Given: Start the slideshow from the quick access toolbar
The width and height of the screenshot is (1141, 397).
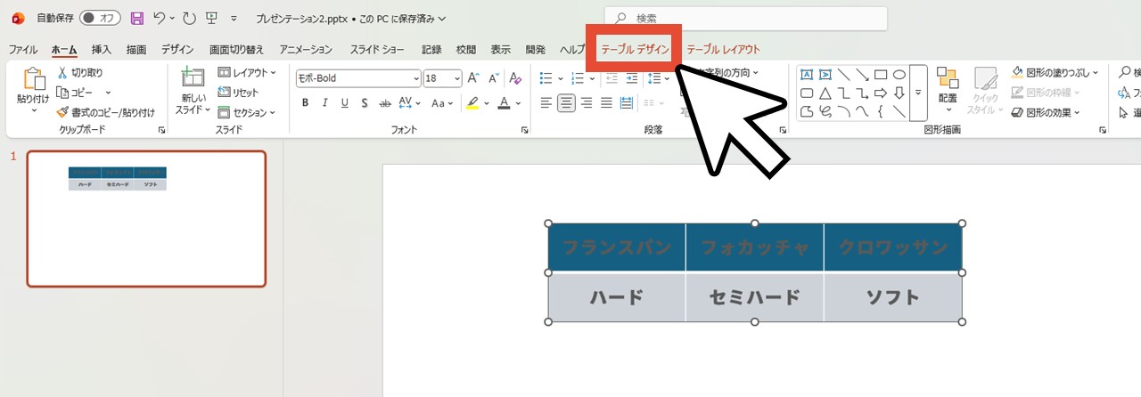Looking at the screenshot, I should [211, 18].
